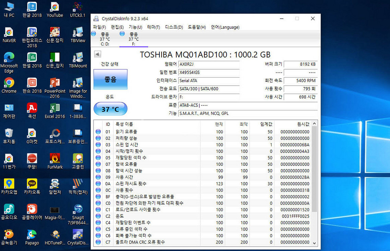Select the 01 읽기 오류율 attribute row

202,132
